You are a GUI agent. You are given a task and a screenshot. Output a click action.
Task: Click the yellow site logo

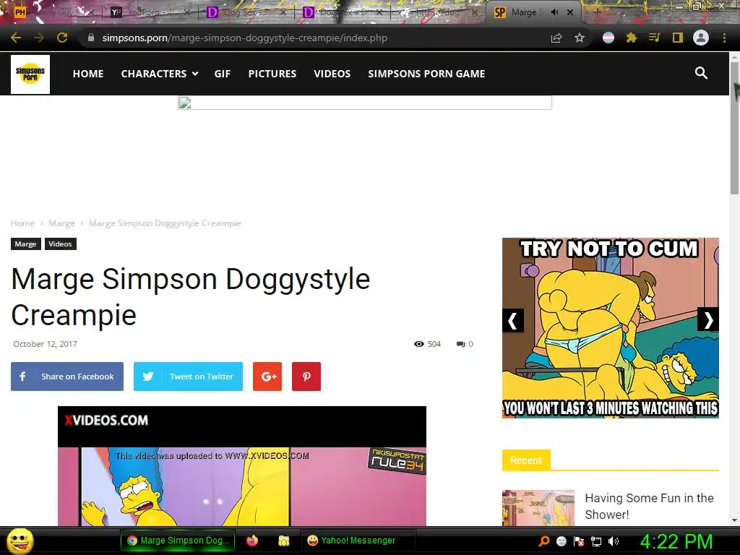coord(30,74)
